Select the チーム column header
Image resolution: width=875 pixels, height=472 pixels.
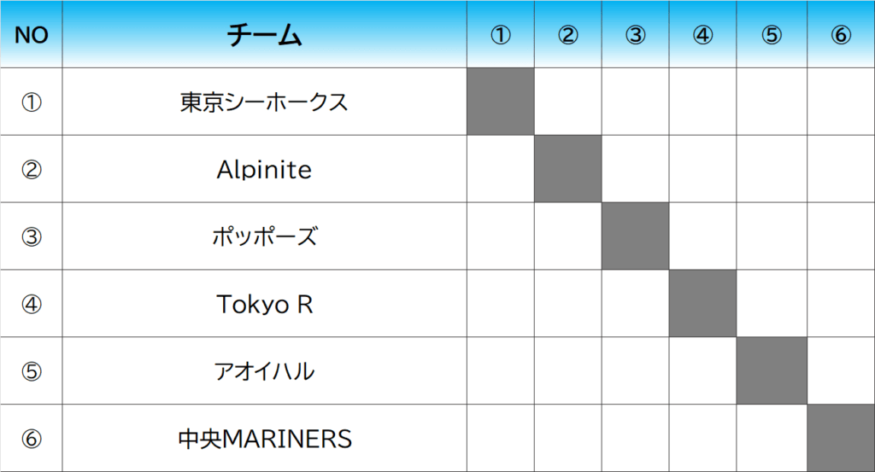click(x=264, y=35)
